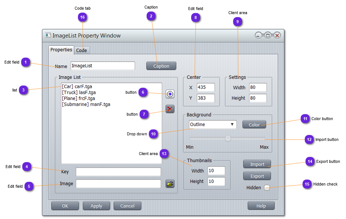Toggle the Hidden checkbox

(267, 188)
